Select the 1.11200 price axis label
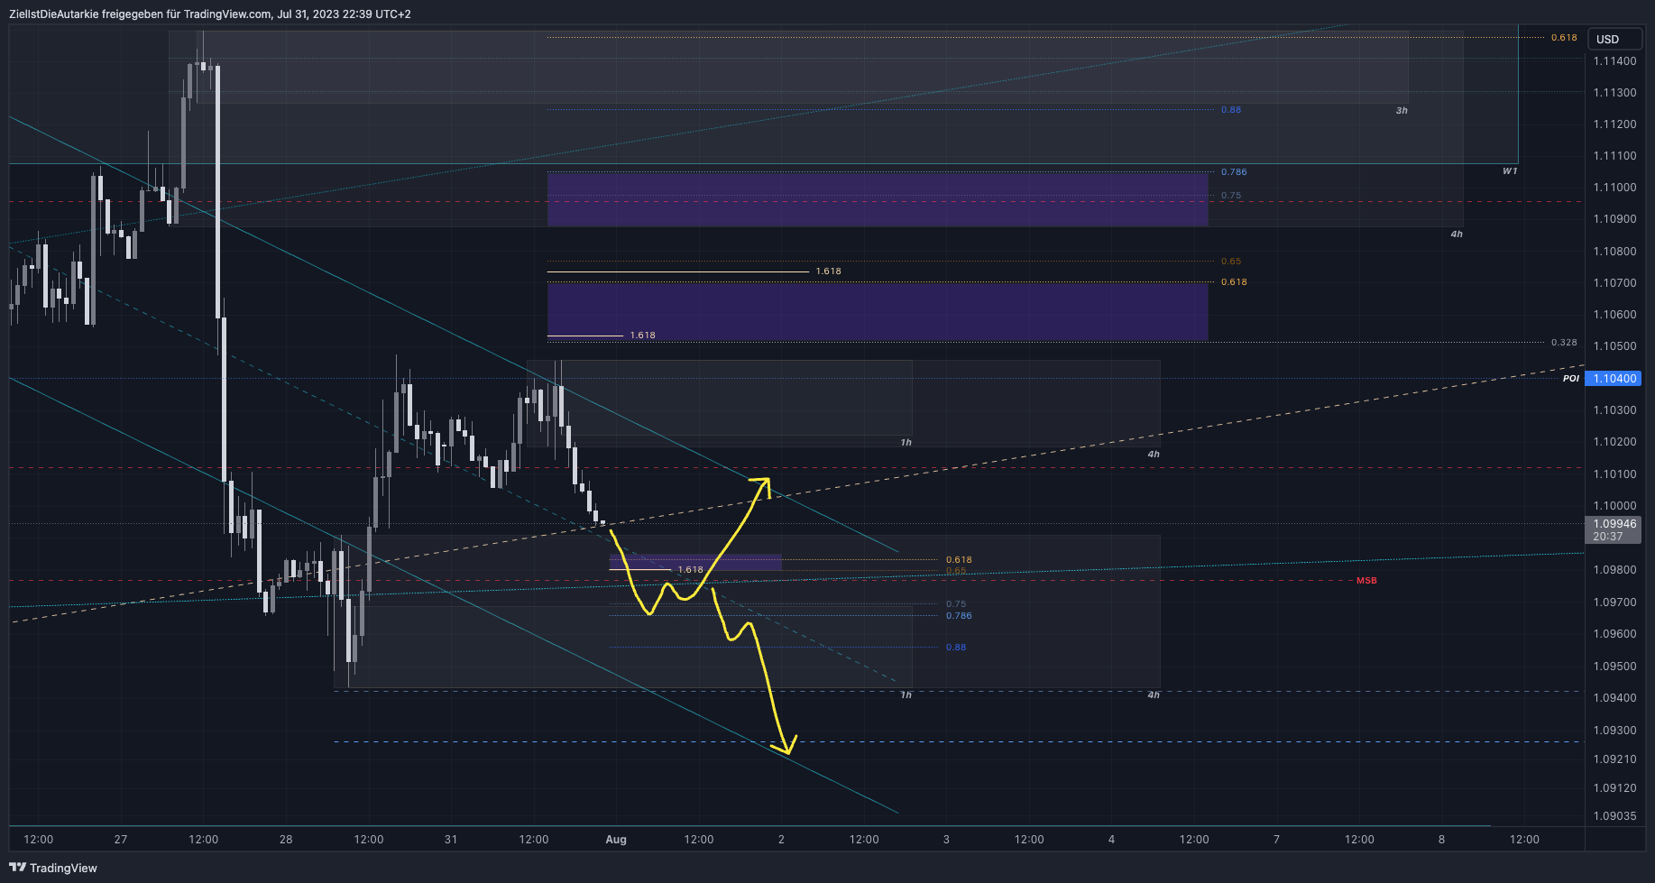Image resolution: width=1655 pixels, height=883 pixels. pos(1614,124)
